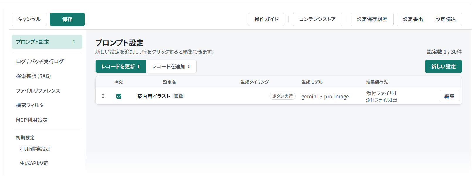Click the 設定読込 button

click(446, 19)
